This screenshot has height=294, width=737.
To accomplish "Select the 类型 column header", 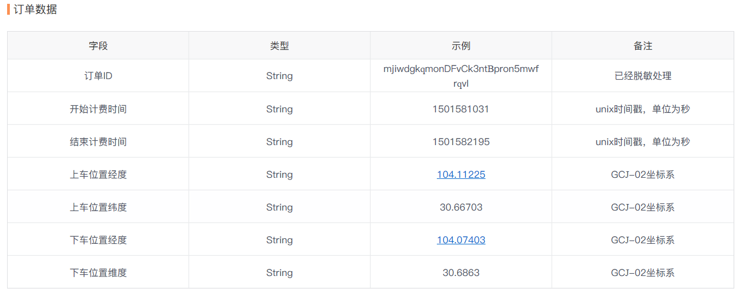I will pos(279,46).
